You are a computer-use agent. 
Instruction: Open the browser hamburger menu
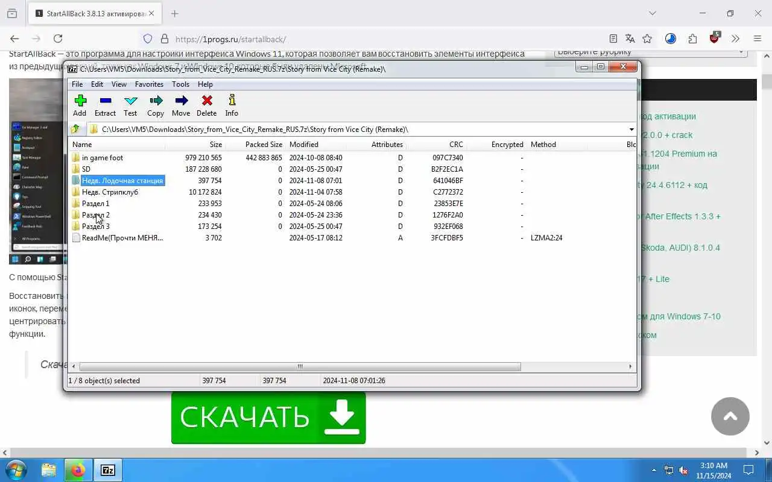pyautogui.click(x=758, y=39)
